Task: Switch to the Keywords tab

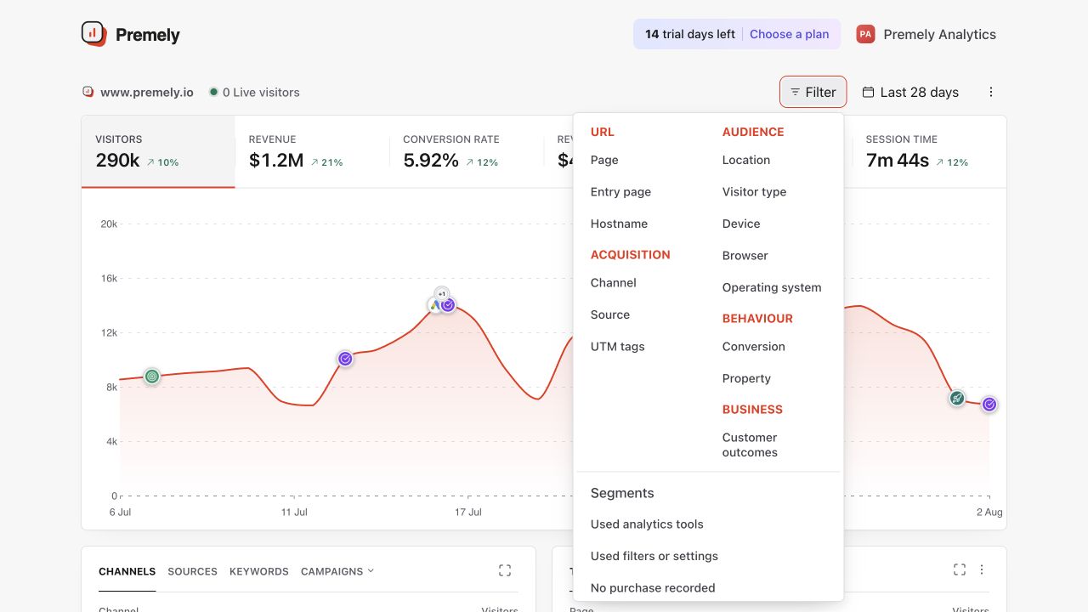Action: [x=259, y=571]
